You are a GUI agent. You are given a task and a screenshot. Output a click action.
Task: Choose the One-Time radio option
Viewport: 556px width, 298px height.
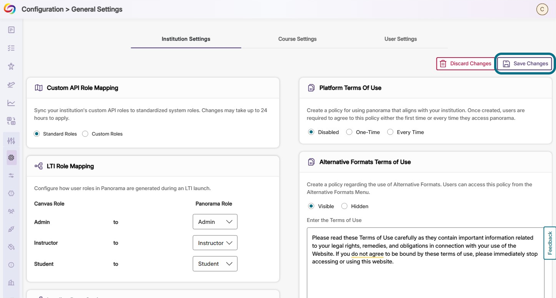click(x=349, y=132)
